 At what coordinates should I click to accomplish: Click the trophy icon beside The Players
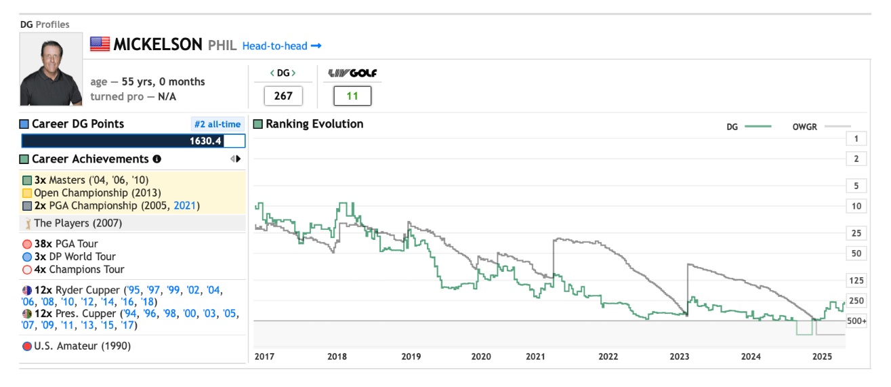click(x=28, y=224)
